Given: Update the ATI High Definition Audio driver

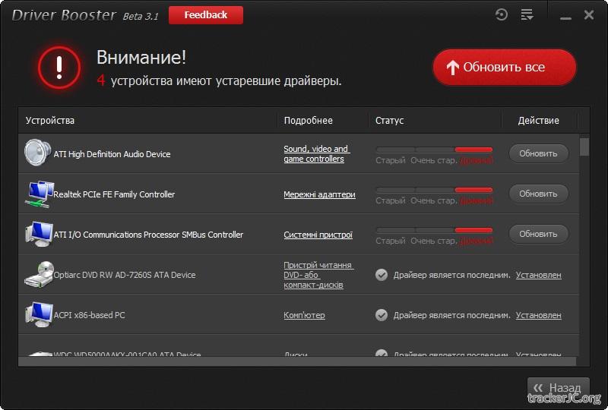Looking at the screenshot, I should (x=538, y=153).
